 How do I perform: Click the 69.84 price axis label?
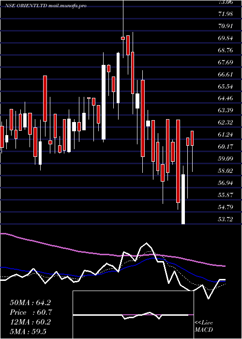pyautogui.click(x=226, y=38)
